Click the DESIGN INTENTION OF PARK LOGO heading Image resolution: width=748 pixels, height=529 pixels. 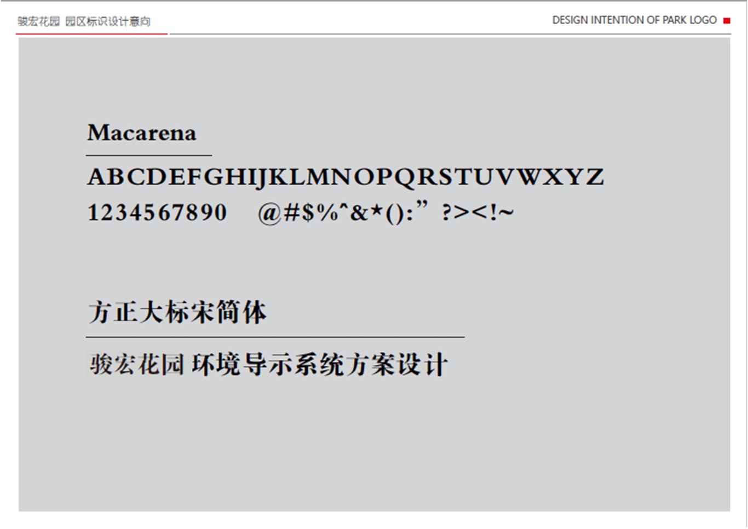click(x=634, y=20)
